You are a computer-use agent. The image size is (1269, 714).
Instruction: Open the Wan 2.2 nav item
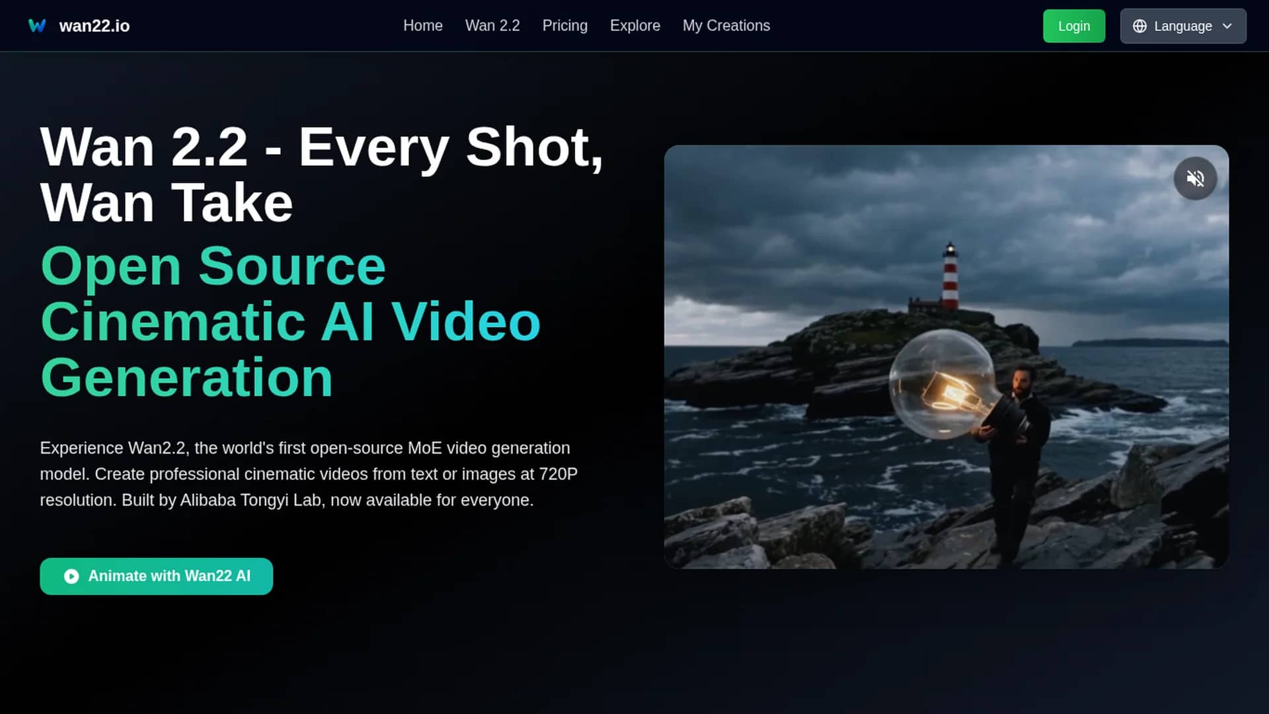[x=492, y=26]
